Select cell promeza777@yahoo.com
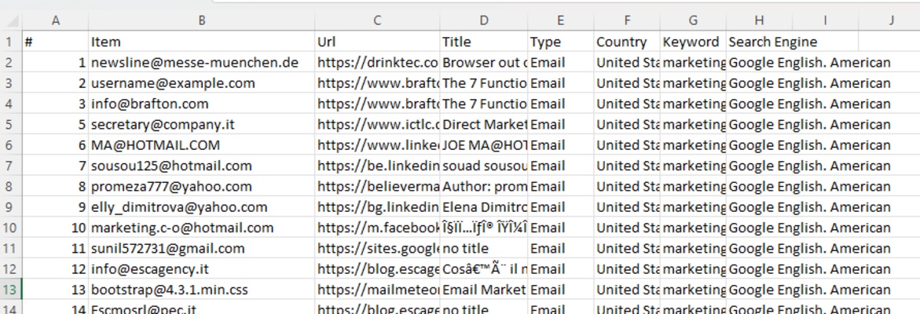 [202, 186]
